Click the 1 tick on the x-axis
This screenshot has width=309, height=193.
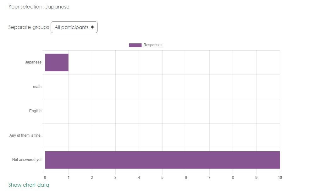(x=69, y=178)
